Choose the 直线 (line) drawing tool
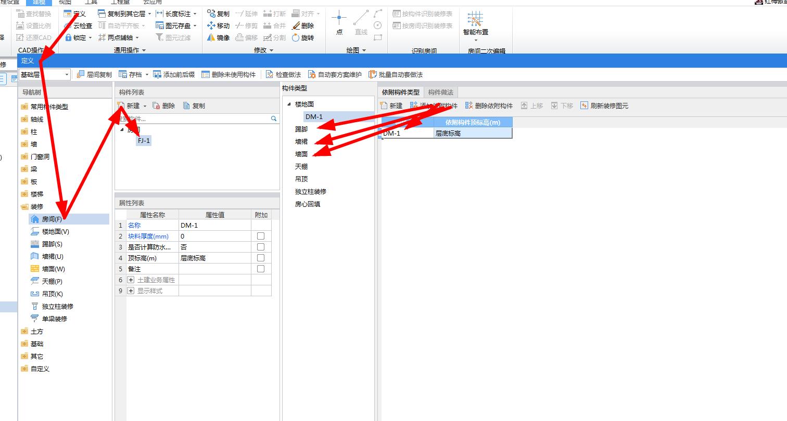787x421 pixels. [361, 23]
